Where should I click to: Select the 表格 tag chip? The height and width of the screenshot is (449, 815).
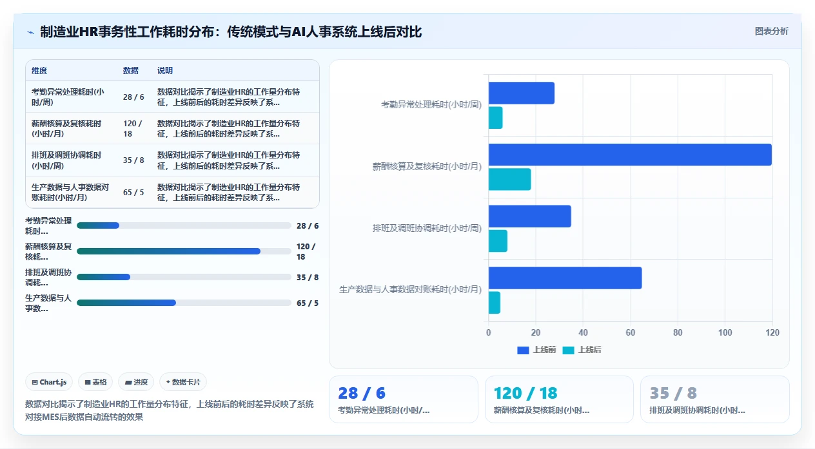click(x=95, y=382)
